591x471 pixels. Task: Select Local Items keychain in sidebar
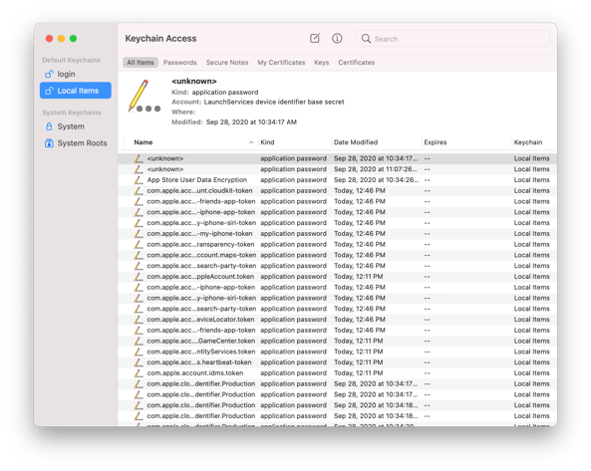pyautogui.click(x=76, y=91)
